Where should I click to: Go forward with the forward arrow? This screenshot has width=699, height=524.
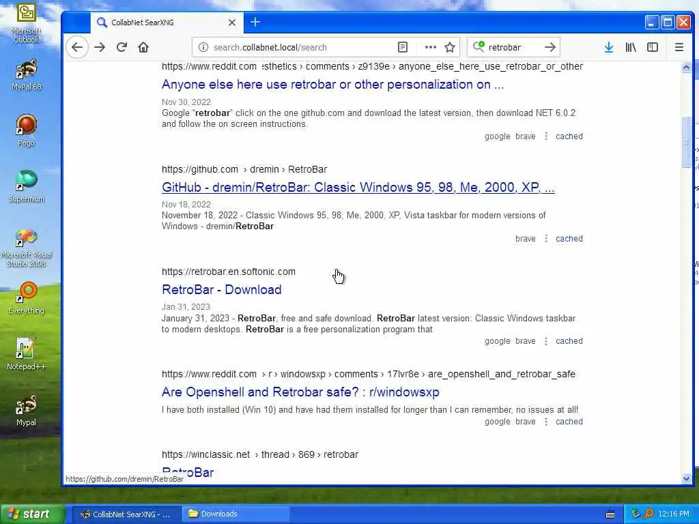[100, 47]
